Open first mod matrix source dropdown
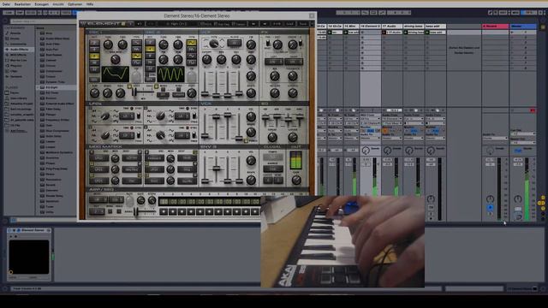The width and height of the screenshot is (548, 308). [99, 158]
